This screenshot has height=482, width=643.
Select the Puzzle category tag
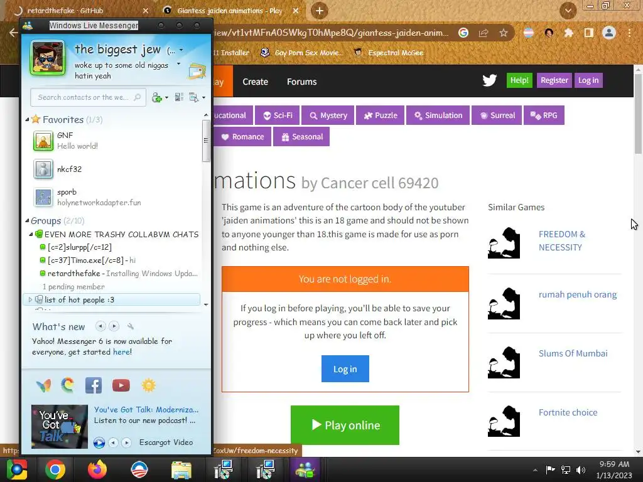point(381,115)
